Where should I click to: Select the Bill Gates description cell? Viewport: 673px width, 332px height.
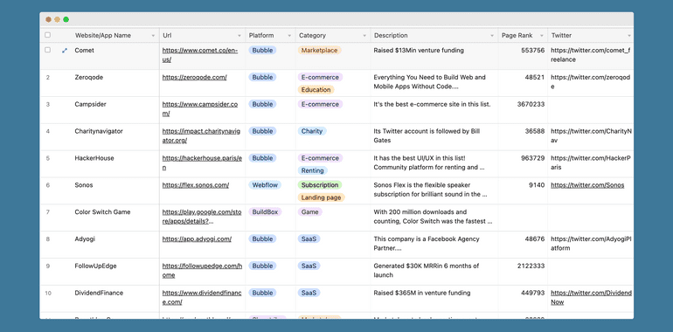click(x=434, y=137)
